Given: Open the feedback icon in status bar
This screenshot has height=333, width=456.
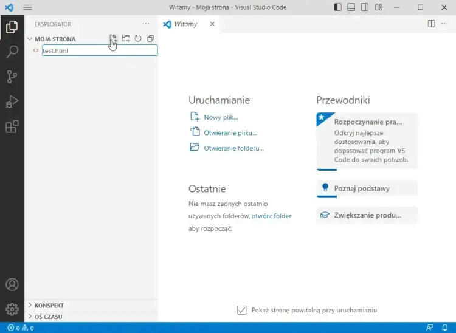Looking at the screenshot, I should click(429, 328).
